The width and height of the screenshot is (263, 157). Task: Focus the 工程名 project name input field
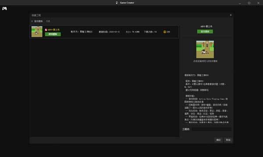(212, 129)
